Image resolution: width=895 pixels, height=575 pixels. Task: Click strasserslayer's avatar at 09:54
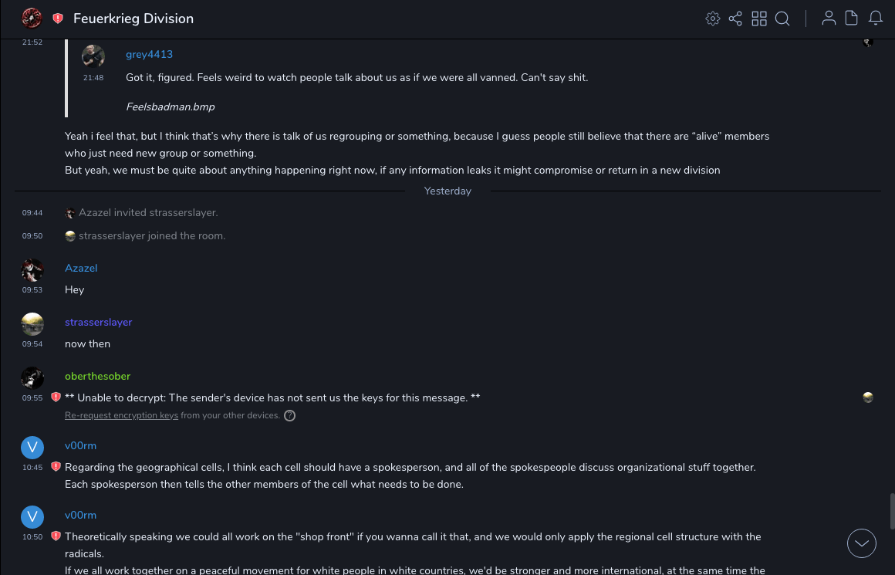pyautogui.click(x=32, y=323)
